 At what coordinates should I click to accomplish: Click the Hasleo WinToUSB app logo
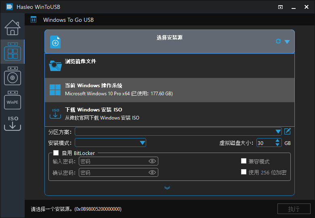click(x=9, y=7)
